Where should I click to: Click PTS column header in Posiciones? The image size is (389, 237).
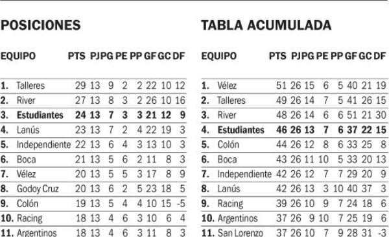click(77, 56)
